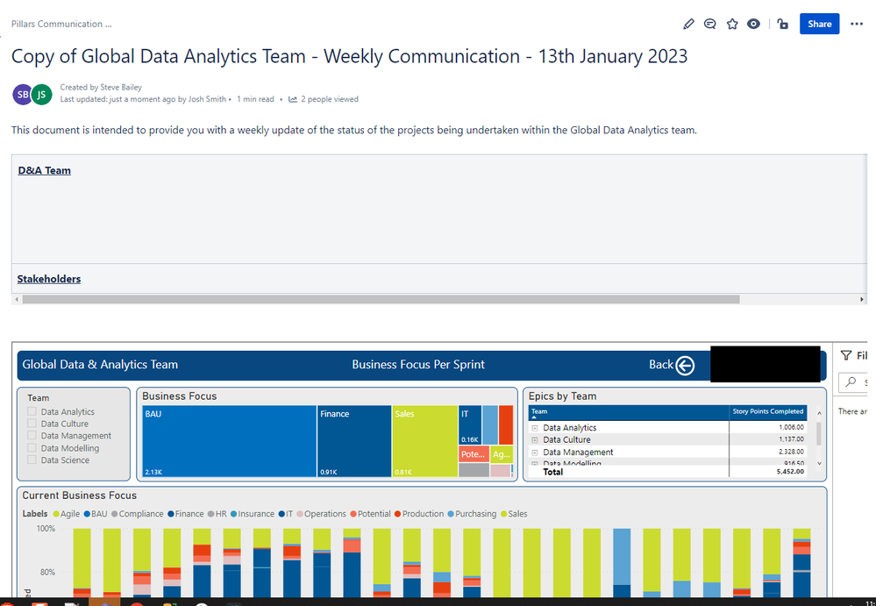Check the Data Management team checkbox
Viewport: 876px width, 606px height.
click(x=32, y=436)
